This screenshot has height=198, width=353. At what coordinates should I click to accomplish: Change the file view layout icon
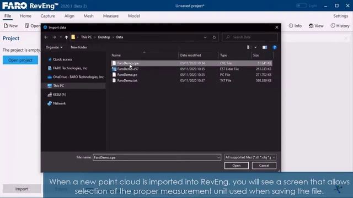click(x=249, y=47)
